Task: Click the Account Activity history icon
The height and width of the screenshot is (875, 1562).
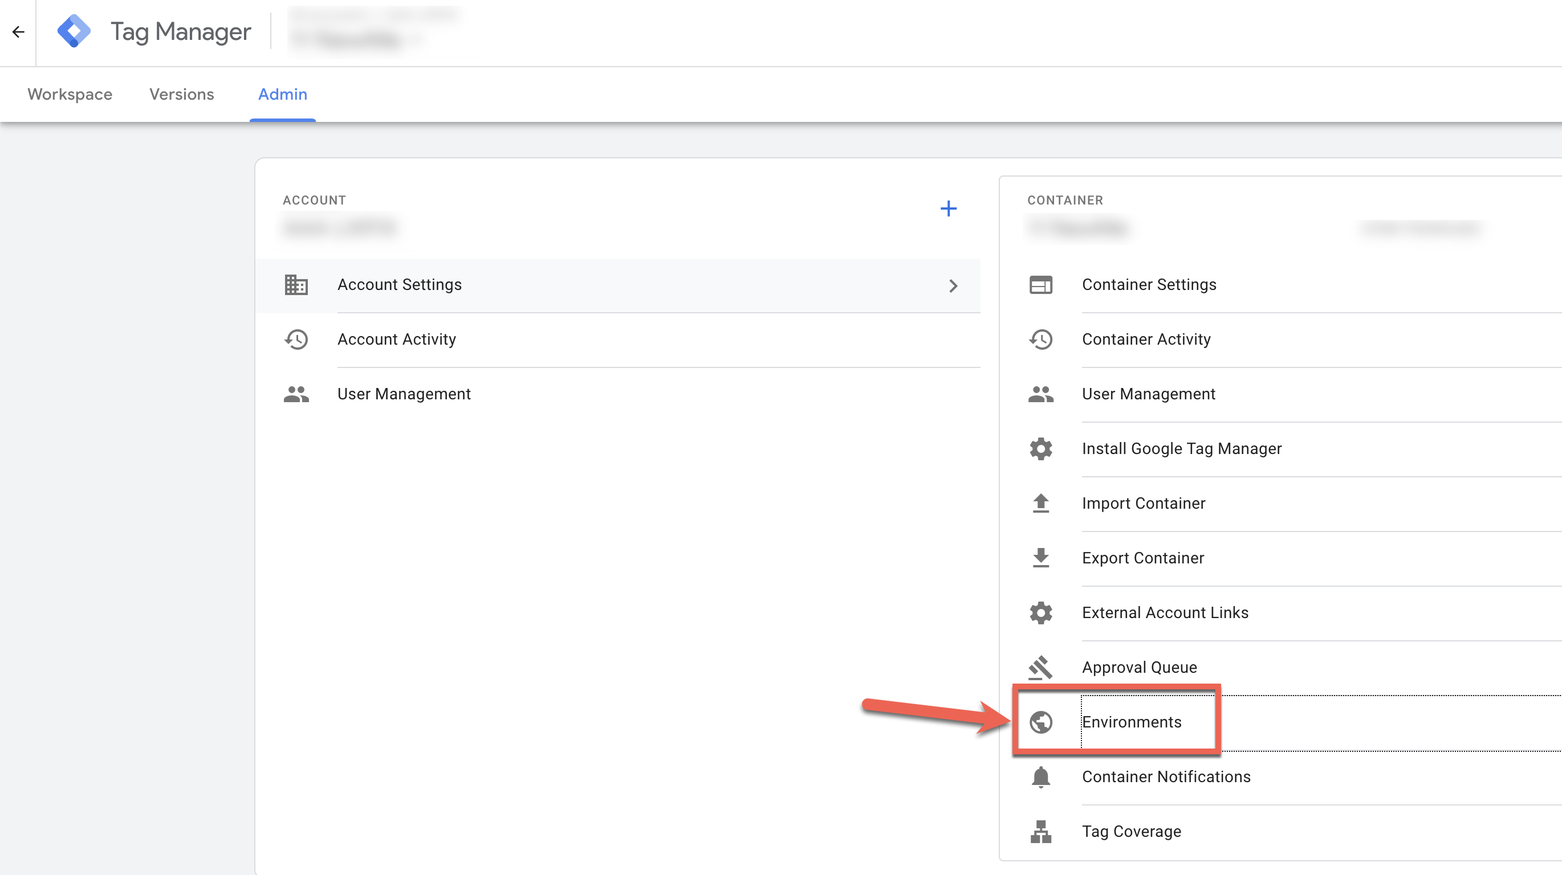Action: coord(296,340)
